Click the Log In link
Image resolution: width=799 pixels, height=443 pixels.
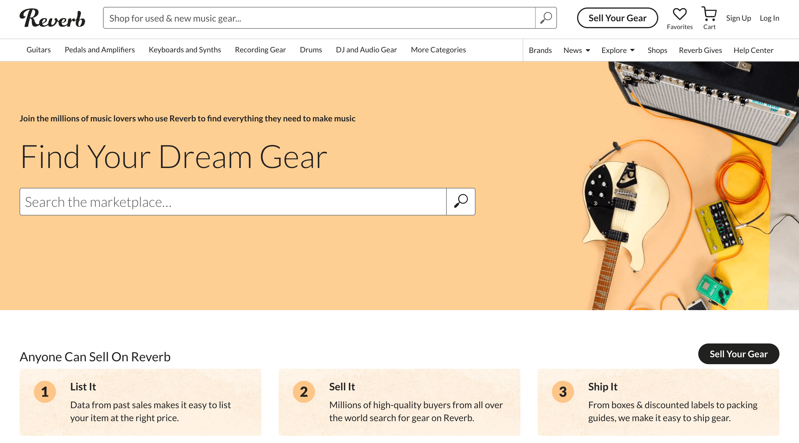[x=769, y=18]
